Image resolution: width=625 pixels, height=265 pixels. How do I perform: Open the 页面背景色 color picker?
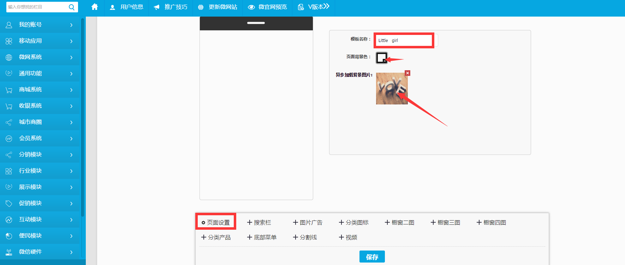tap(382, 58)
